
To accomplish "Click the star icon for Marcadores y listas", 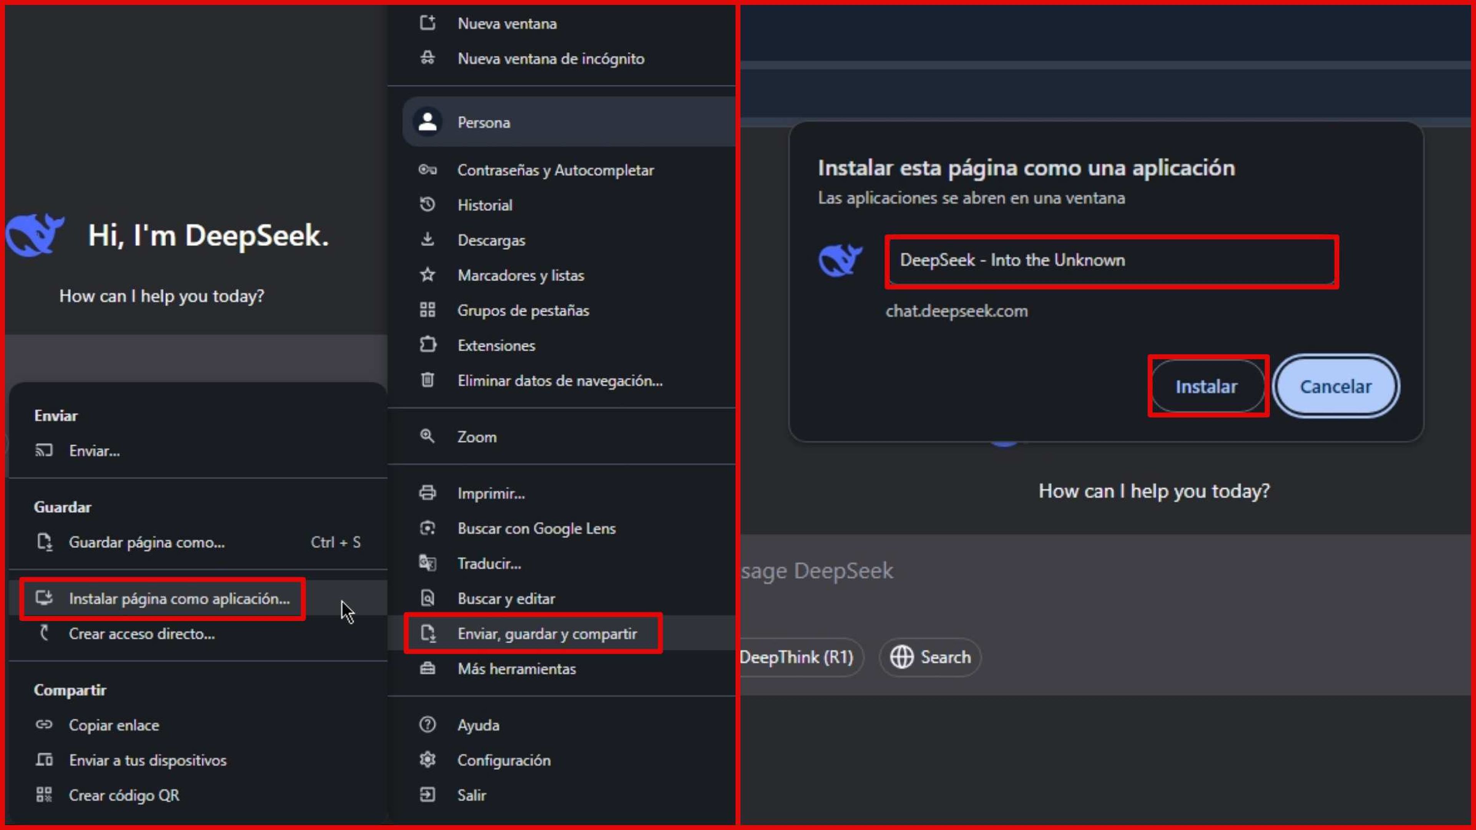I will tap(427, 274).
